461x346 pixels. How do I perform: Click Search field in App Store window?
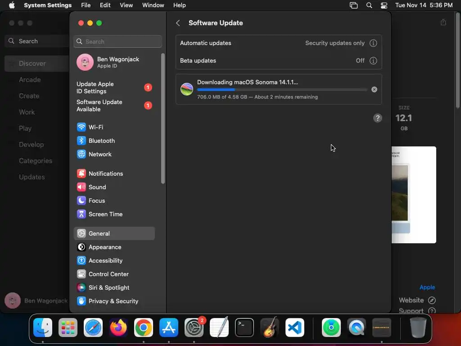click(x=37, y=41)
